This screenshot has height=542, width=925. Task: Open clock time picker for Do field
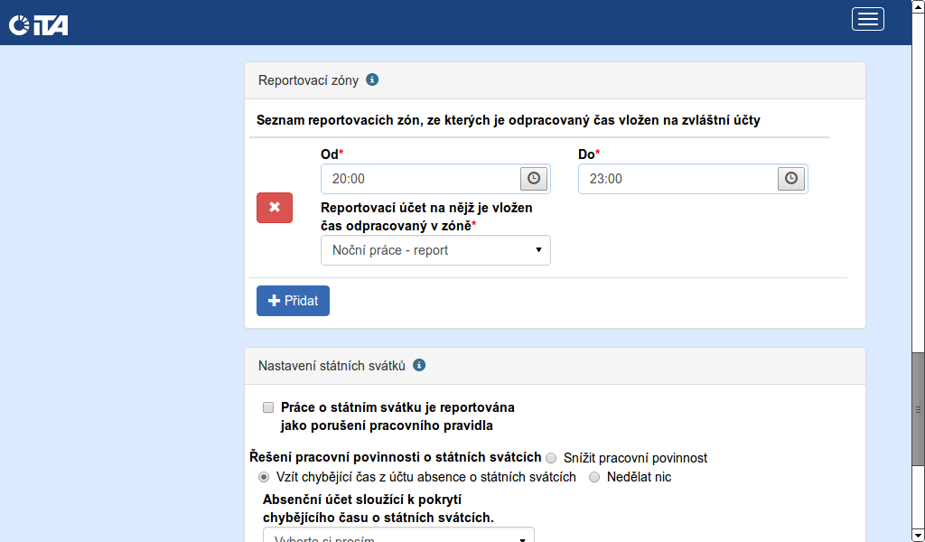pos(790,179)
